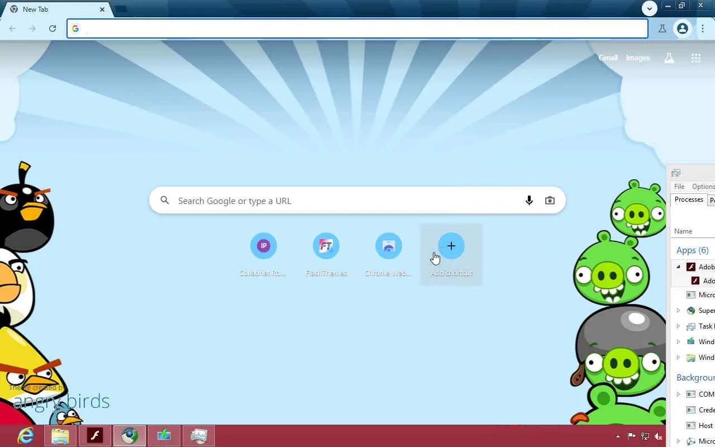Open the Chrome three-dot menu
Screen dimensions: 715x447
click(x=703, y=28)
